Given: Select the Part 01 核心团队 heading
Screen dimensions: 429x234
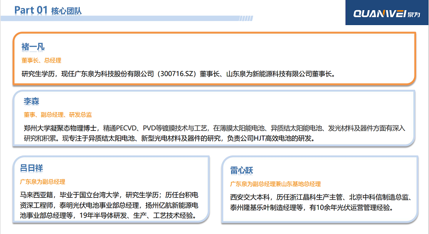Looking at the screenshot, I should 51,10.
